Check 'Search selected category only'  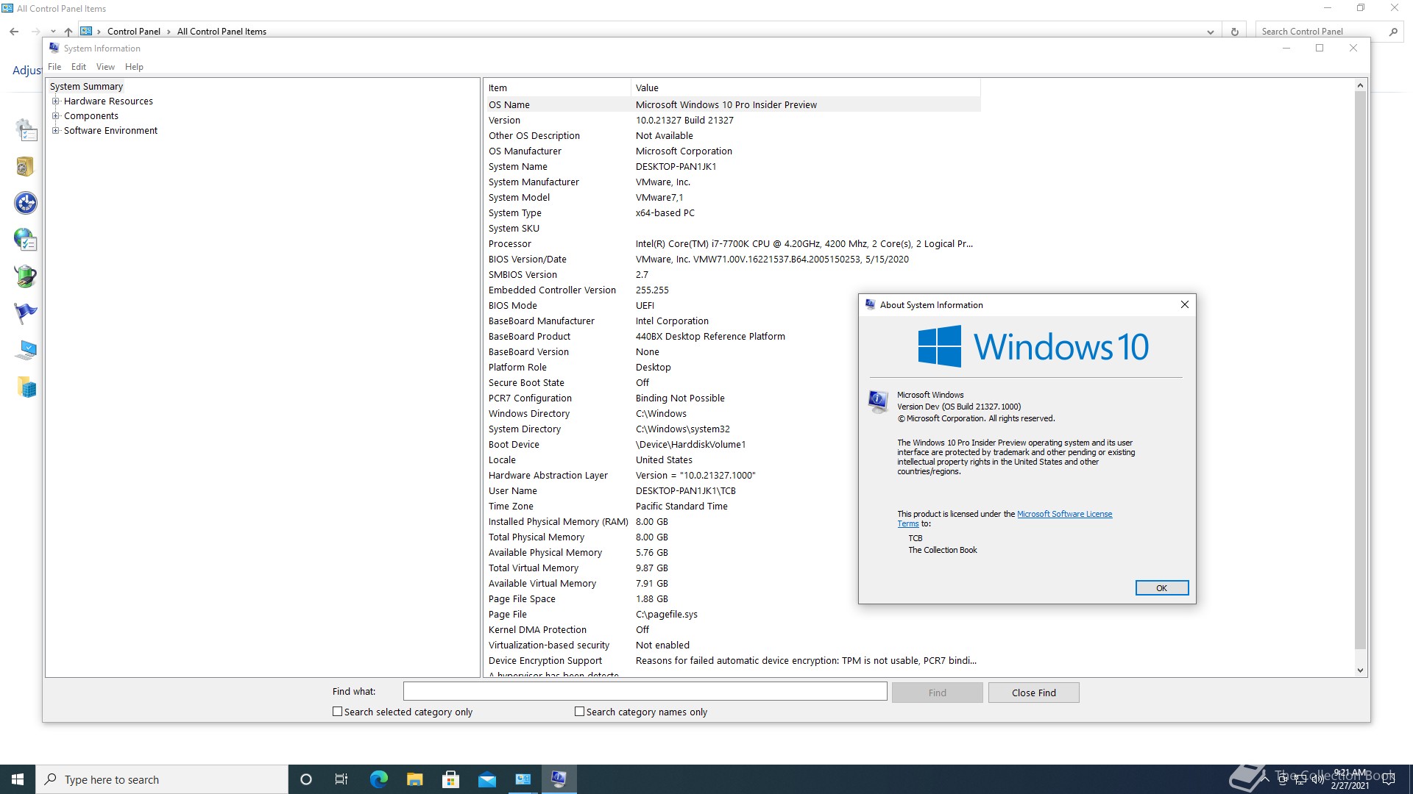pos(337,712)
